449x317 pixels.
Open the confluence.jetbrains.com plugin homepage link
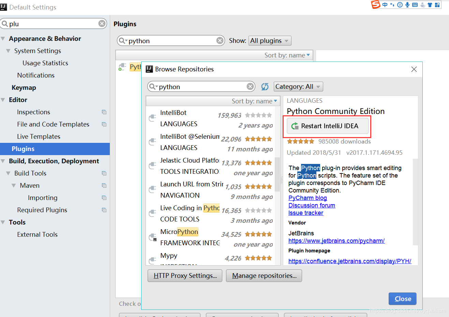click(x=350, y=261)
